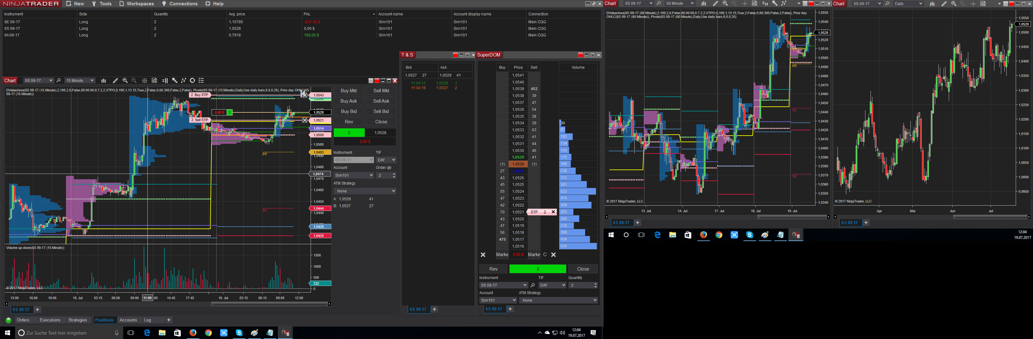Click the Sell Bid button

tap(381, 112)
